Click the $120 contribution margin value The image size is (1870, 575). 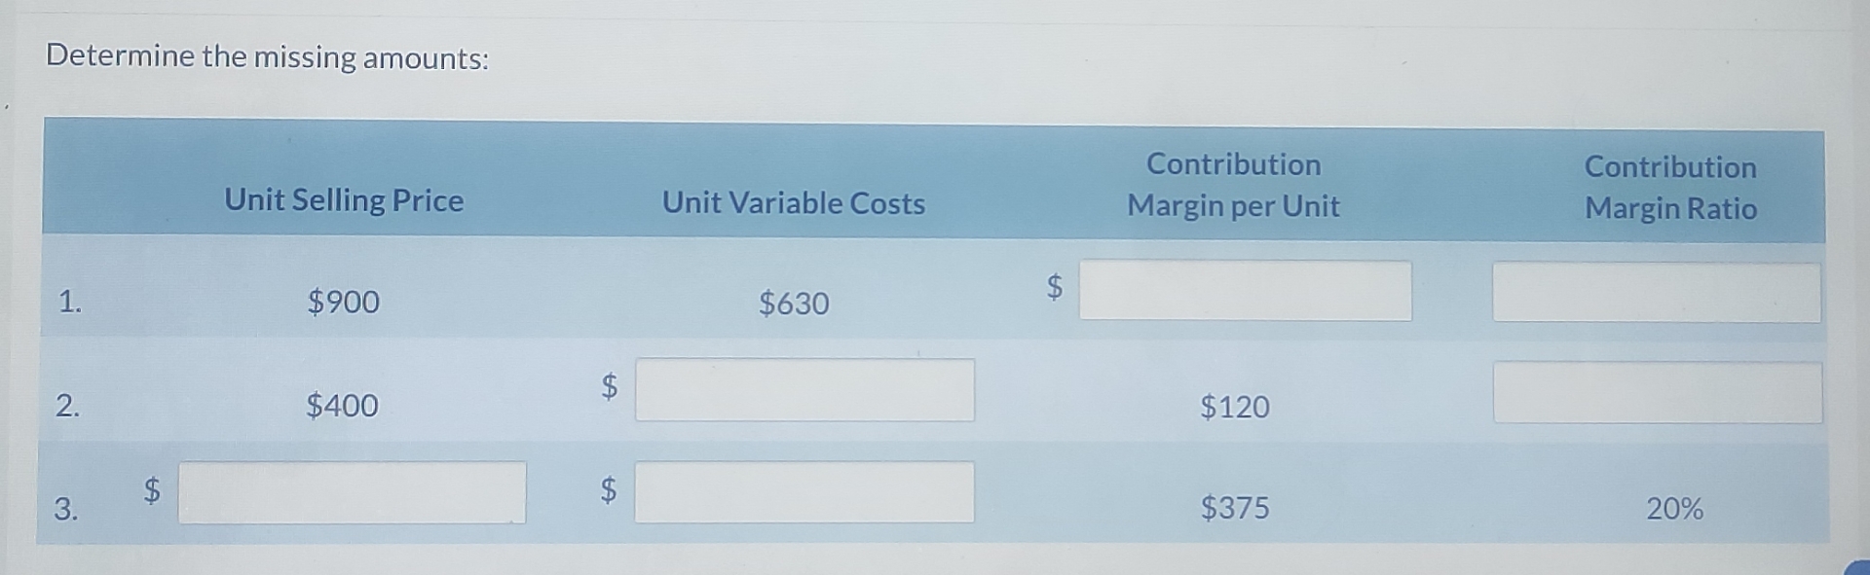tap(1234, 408)
